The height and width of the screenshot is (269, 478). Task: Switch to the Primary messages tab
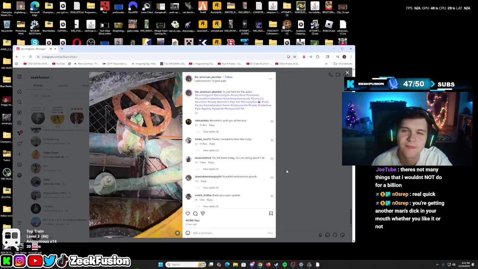pyautogui.click(x=38, y=86)
